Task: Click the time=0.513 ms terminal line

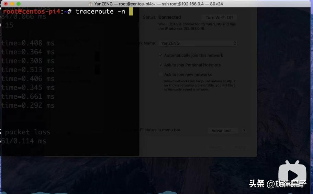Action: coord(28,70)
